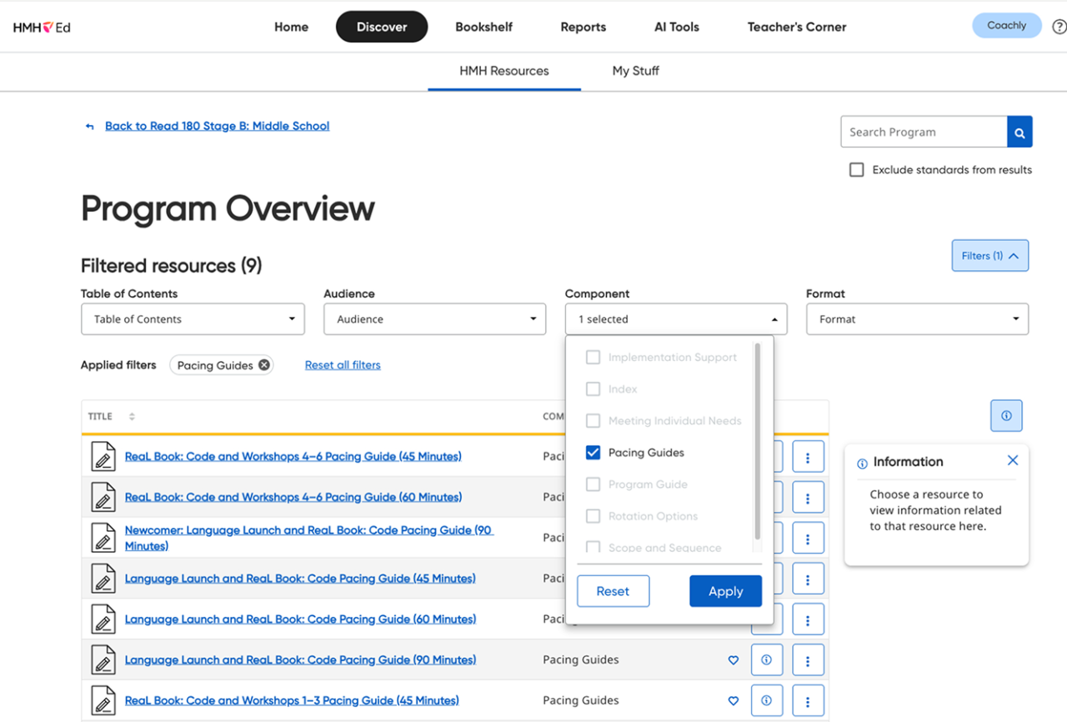Screen dimensions: 1067x722
Task: Open more options for Newcomer Language Launch row
Action: pos(808,538)
